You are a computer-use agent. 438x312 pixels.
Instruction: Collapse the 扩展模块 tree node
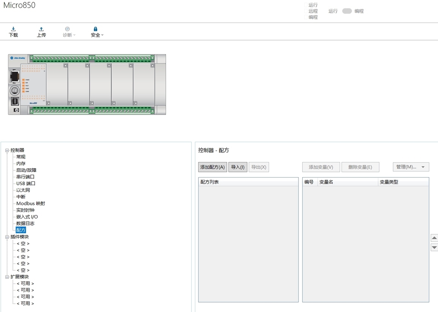pyautogui.click(x=7, y=277)
